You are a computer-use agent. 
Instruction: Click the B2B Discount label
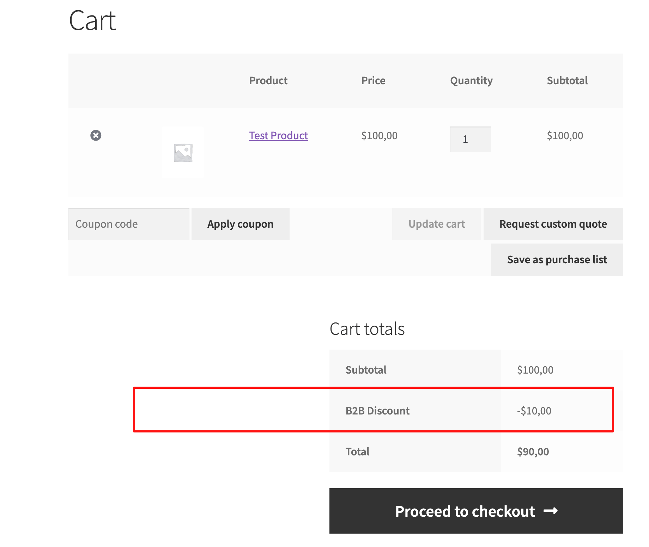(377, 411)
